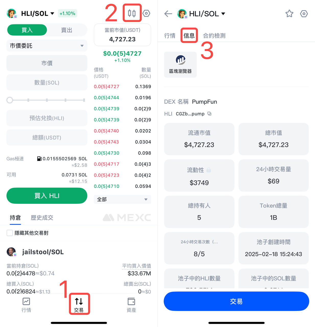Viewport: 315px width, 327px height.
Task: Open 行情 market icon in bottom bar
Action: coord(26,305)
